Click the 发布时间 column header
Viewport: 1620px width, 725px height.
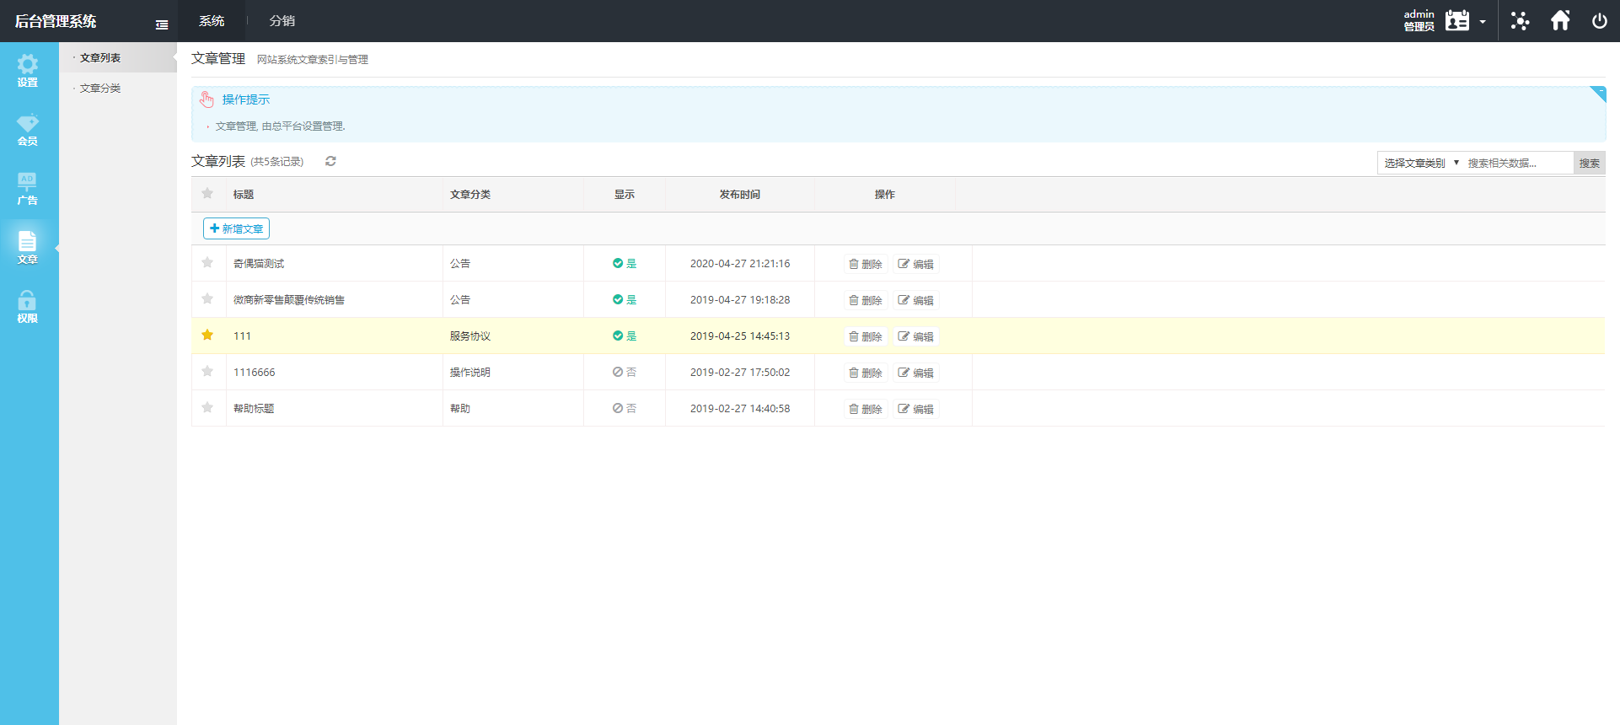pyautogui.click(x=740, y=194)
